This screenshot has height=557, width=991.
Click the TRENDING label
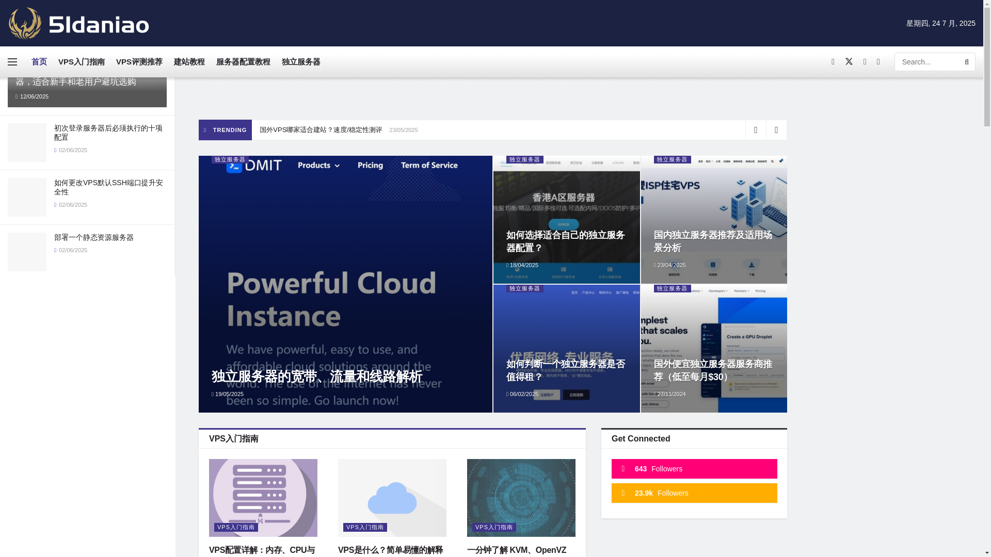(x=225, y=130)
